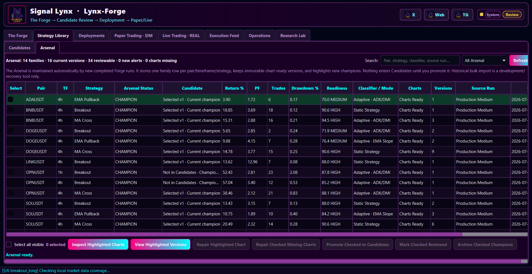The width and height of the screenshot is (532, 274).
Task: Click Mark Checked Reviewed button
Action: pos(423,244)
